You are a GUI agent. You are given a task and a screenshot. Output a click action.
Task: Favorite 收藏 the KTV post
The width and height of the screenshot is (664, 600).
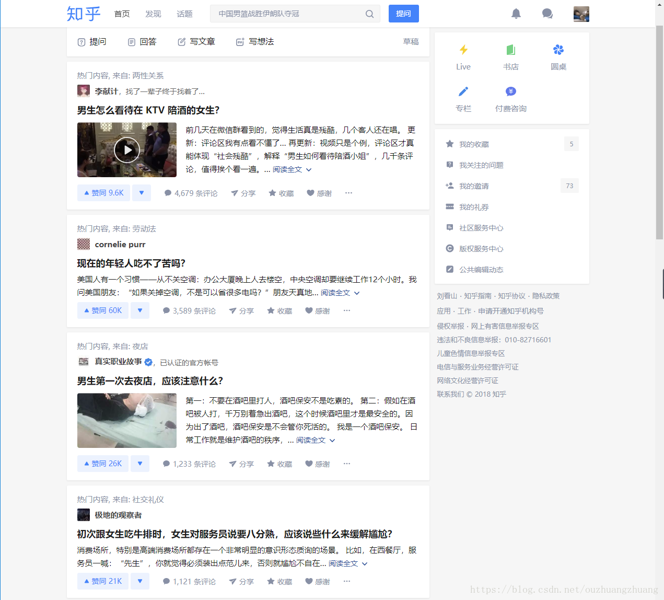[281, 193]
